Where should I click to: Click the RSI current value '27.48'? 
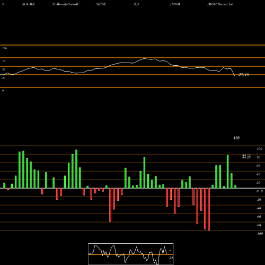[x=244, y=75]
